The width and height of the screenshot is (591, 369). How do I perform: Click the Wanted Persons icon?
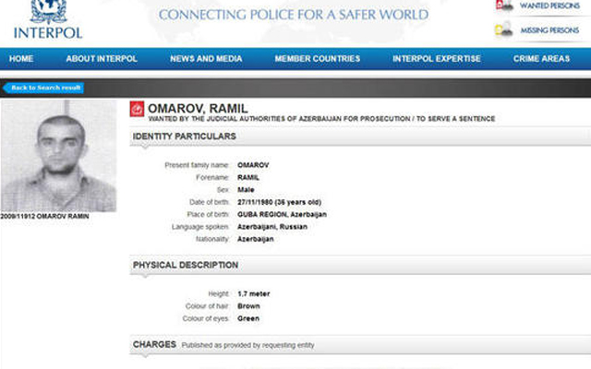504,6
